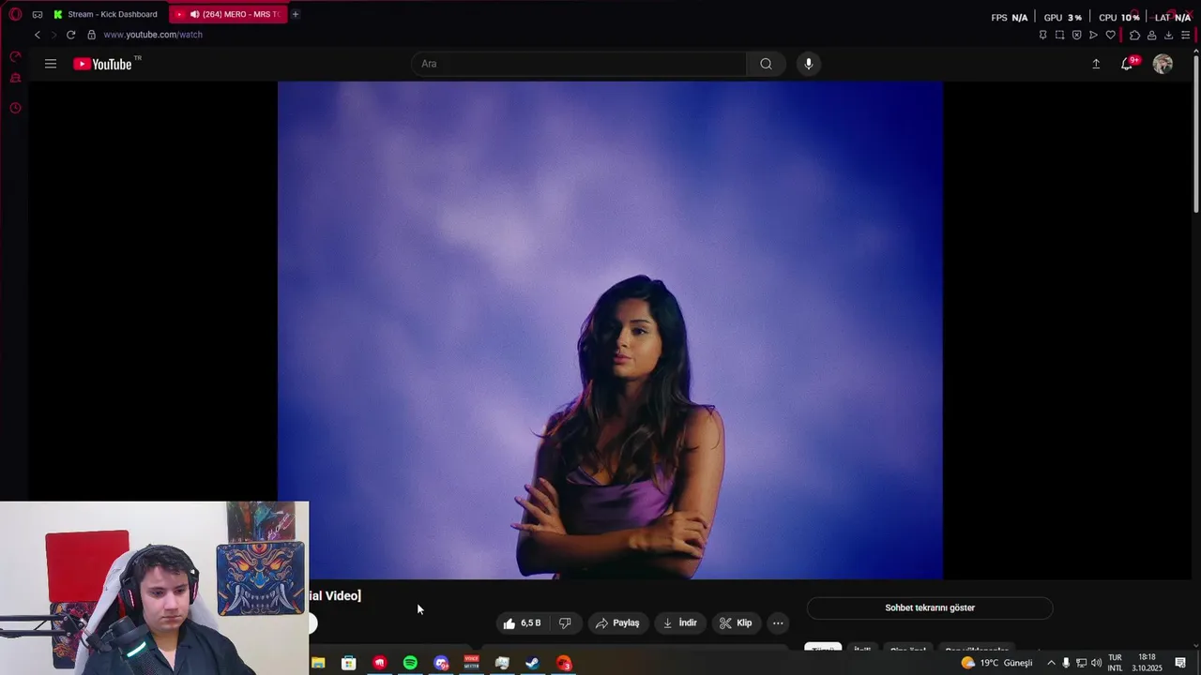Open the 19°C Güneşli weather widget
This screenshot has height=675, width=1201.
pyautogui.click(x=996, y=663)
